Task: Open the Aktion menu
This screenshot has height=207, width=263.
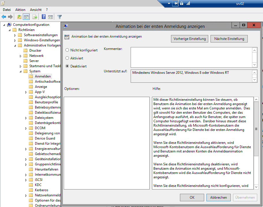Action: pyautogui.click(x=20, y=10)
